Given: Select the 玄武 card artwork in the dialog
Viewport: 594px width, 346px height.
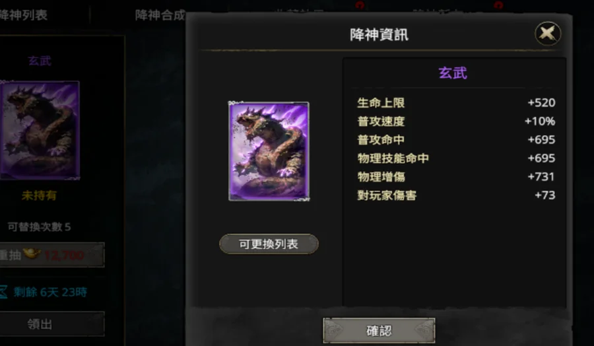Looking at the screenshot, I should point(269,151).
